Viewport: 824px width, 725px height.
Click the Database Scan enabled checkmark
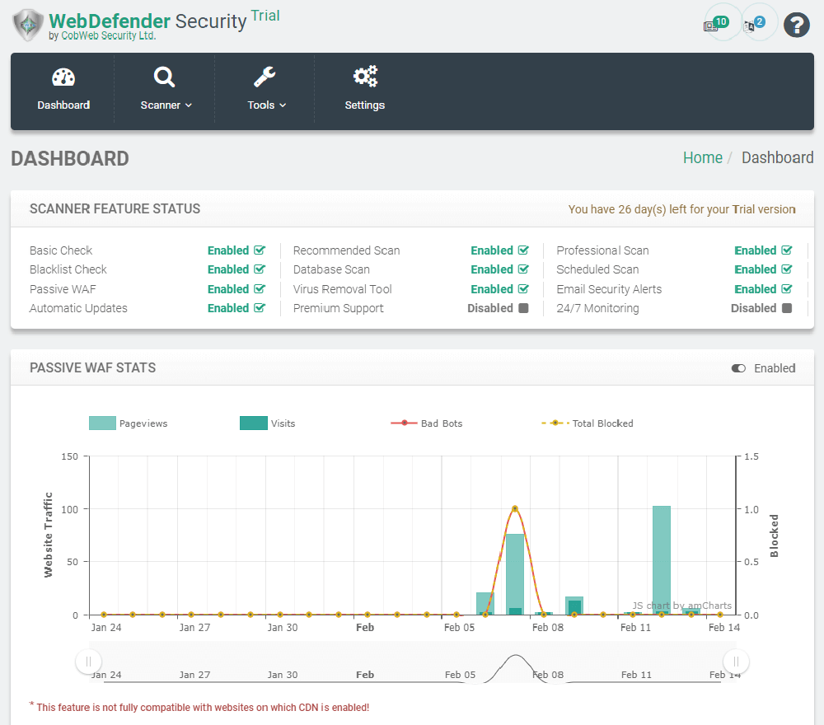tap(523, 269)
